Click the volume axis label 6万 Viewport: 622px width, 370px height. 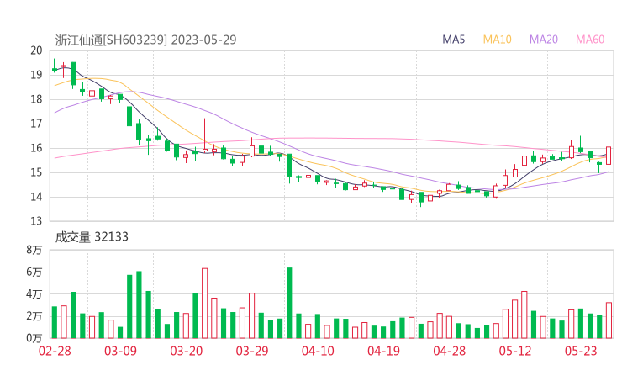[x=34, y=272]
